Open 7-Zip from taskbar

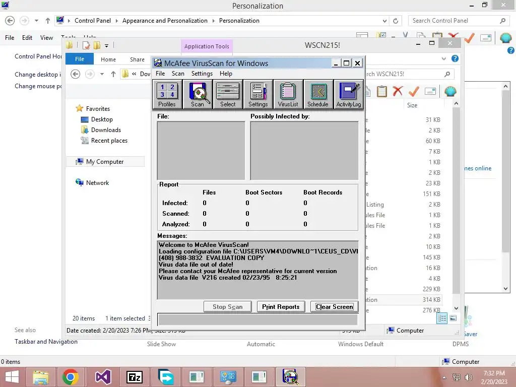pyautogui.click(x=135, y=377)
